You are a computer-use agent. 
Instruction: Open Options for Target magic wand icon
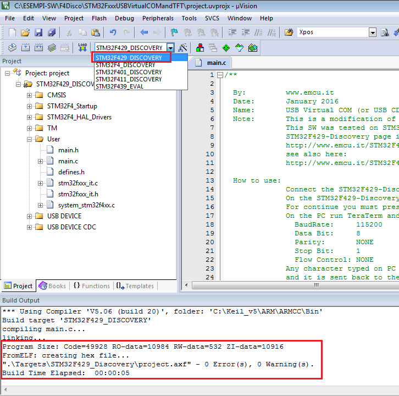click(x=182, y=48)
